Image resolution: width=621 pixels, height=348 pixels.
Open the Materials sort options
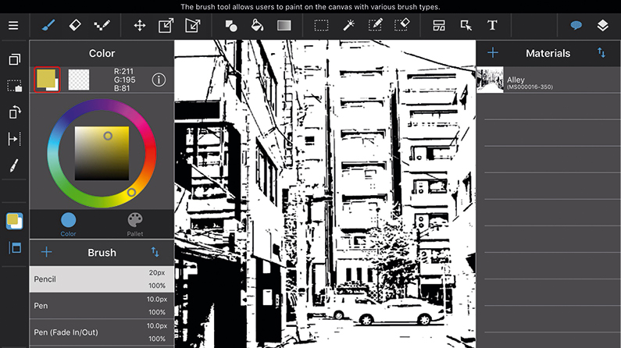pyautogui.click(x=601, y=53)
